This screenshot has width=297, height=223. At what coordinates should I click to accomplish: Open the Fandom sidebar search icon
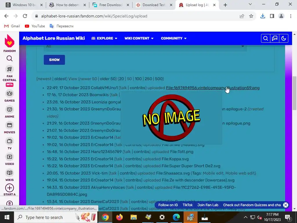(x=10, y=58)
